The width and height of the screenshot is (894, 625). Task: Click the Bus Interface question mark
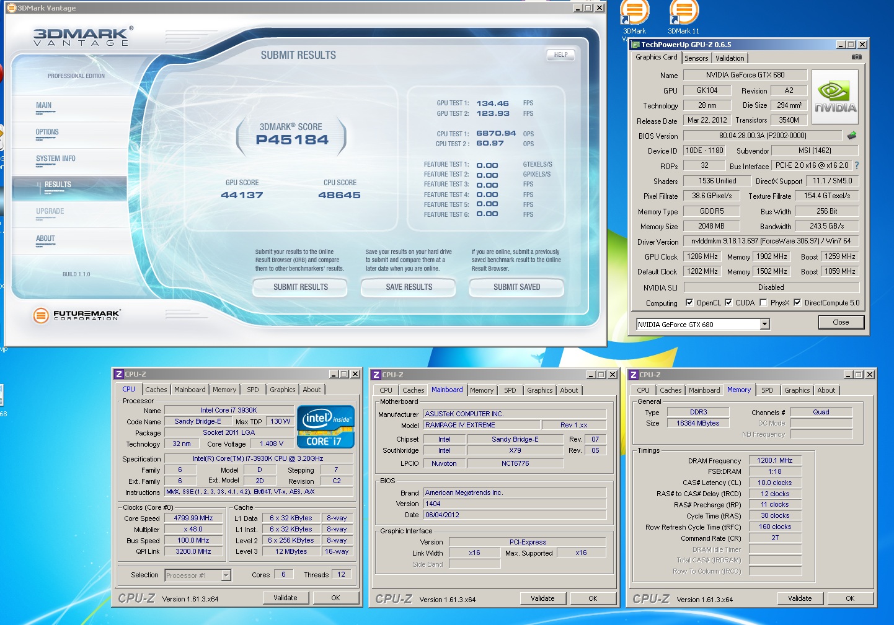point(857,165)
